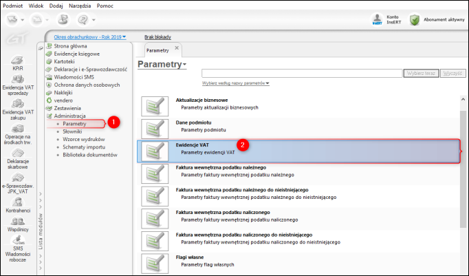Screen dimensions: 469x276
Task: Open Dane podmiotu parameters icon
Action: click(155, 129)
